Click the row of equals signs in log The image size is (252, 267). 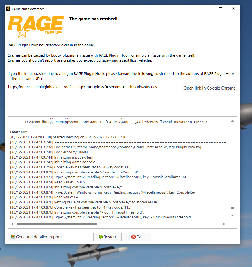(118, 142)
